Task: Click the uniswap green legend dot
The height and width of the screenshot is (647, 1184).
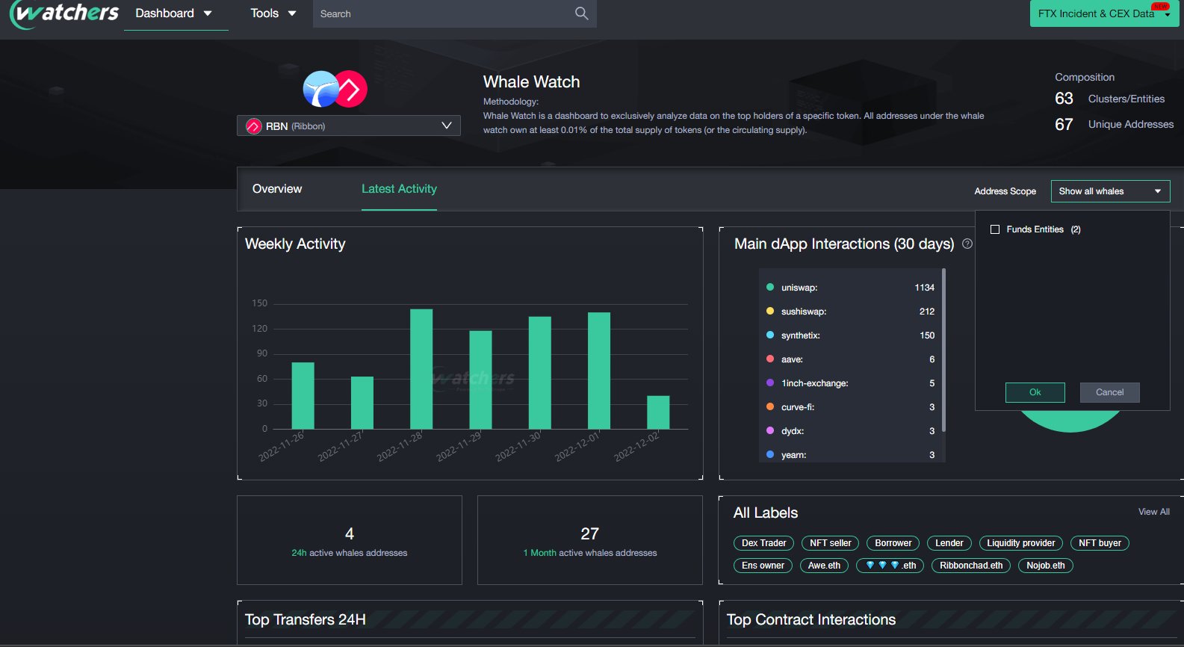Action: (x=770, y=287)
